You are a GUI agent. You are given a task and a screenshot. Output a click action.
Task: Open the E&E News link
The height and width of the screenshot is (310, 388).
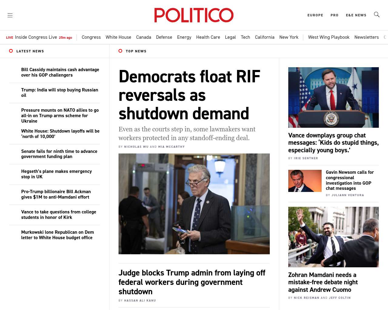(x=356, y=15)
